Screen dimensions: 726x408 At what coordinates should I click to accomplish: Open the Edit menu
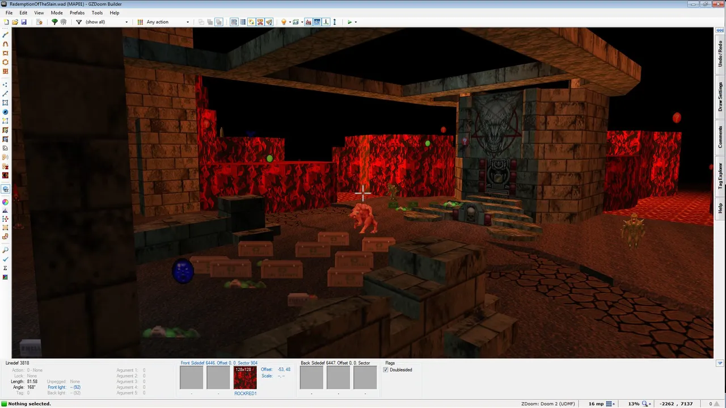23,12
